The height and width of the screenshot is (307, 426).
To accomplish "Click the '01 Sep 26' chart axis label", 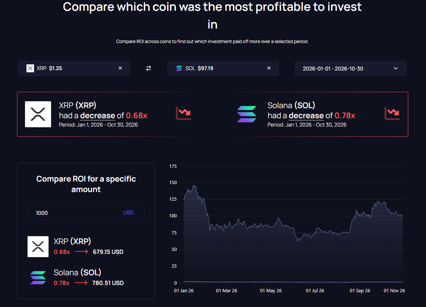I will 360,291.
